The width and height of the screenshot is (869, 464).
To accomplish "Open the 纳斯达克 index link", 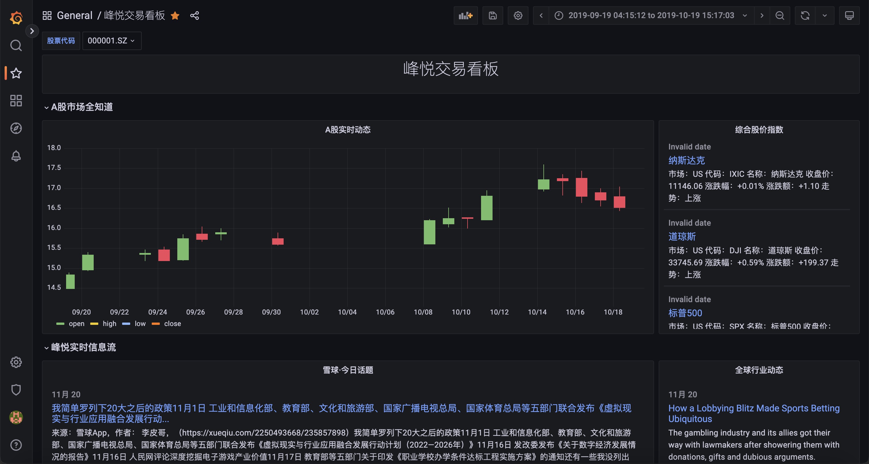I will click(x=686, y=160).
